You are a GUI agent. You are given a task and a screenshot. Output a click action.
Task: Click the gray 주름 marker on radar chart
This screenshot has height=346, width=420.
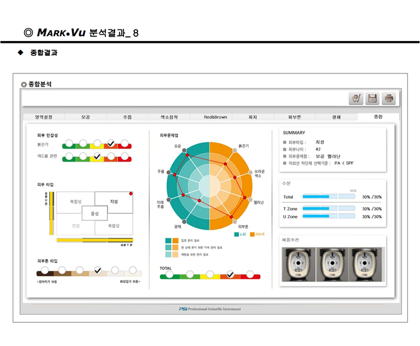tap(169, 172)
